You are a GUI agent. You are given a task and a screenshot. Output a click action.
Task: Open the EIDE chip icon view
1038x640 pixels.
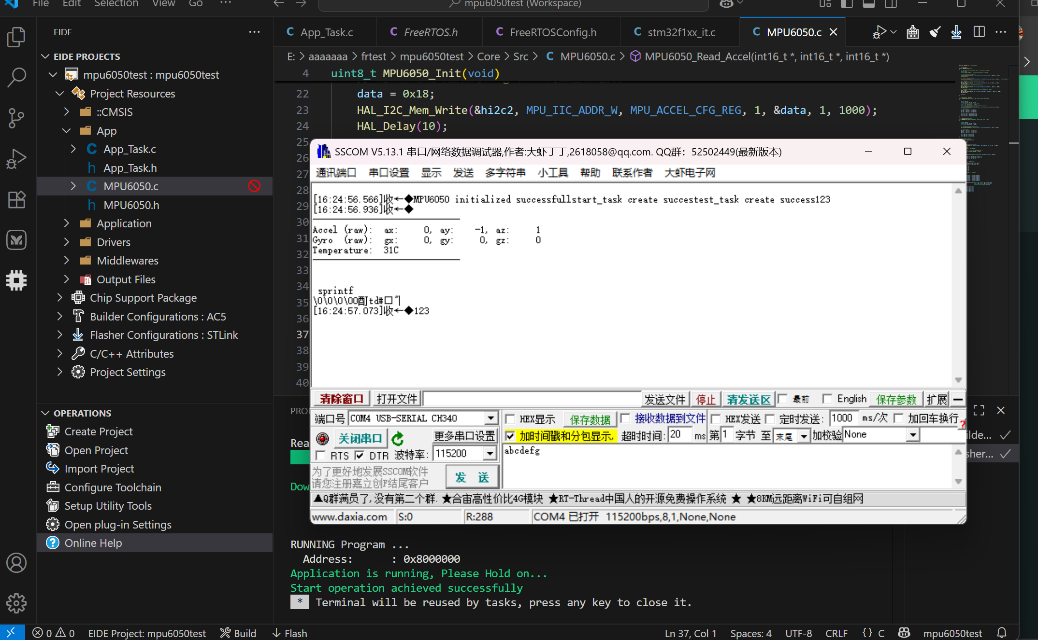(16, 280)
